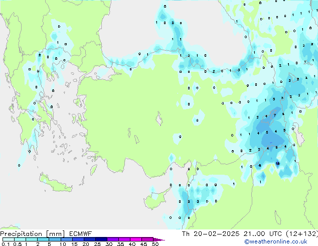The width and height of the screenshot is (318, 246).
Task: Select the 5–10 mm legend color swatch
Action: (55, 239)
